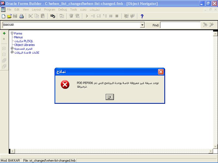Click the blue Help question mark icon
Viewport: 218px width, 163px height.
[x=142, y=16]
